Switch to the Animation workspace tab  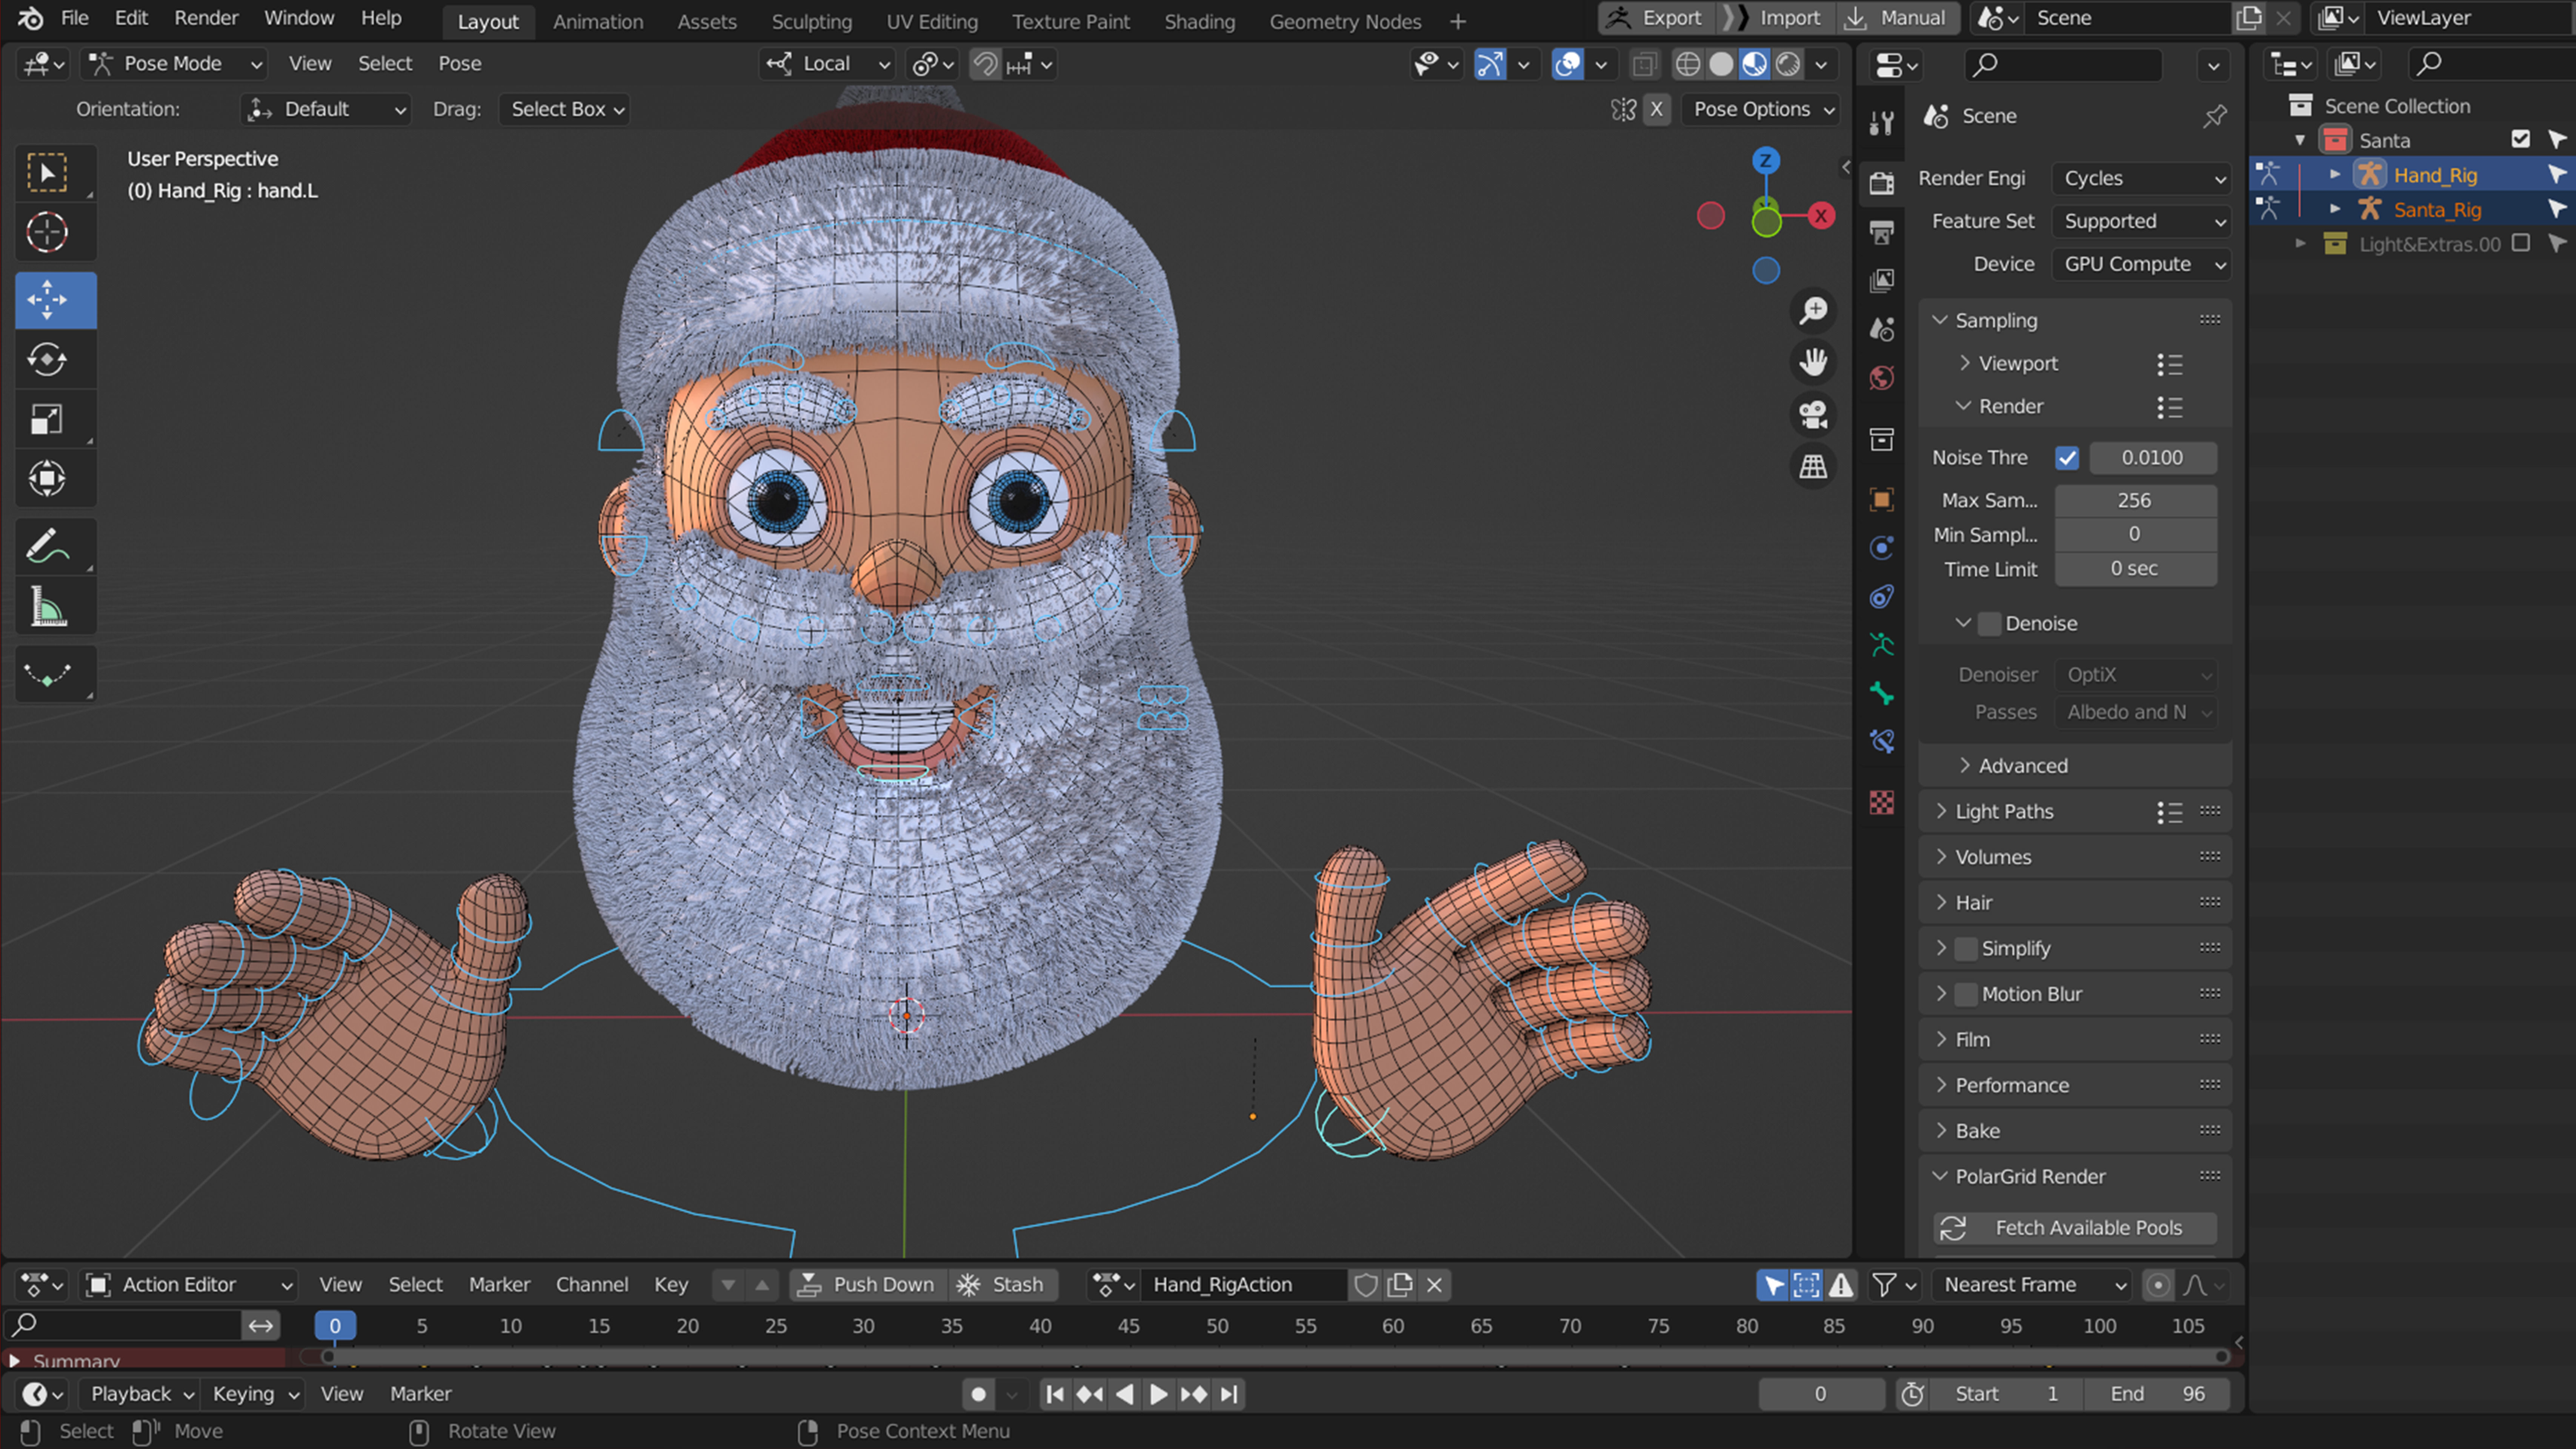[x=598, y=21]
